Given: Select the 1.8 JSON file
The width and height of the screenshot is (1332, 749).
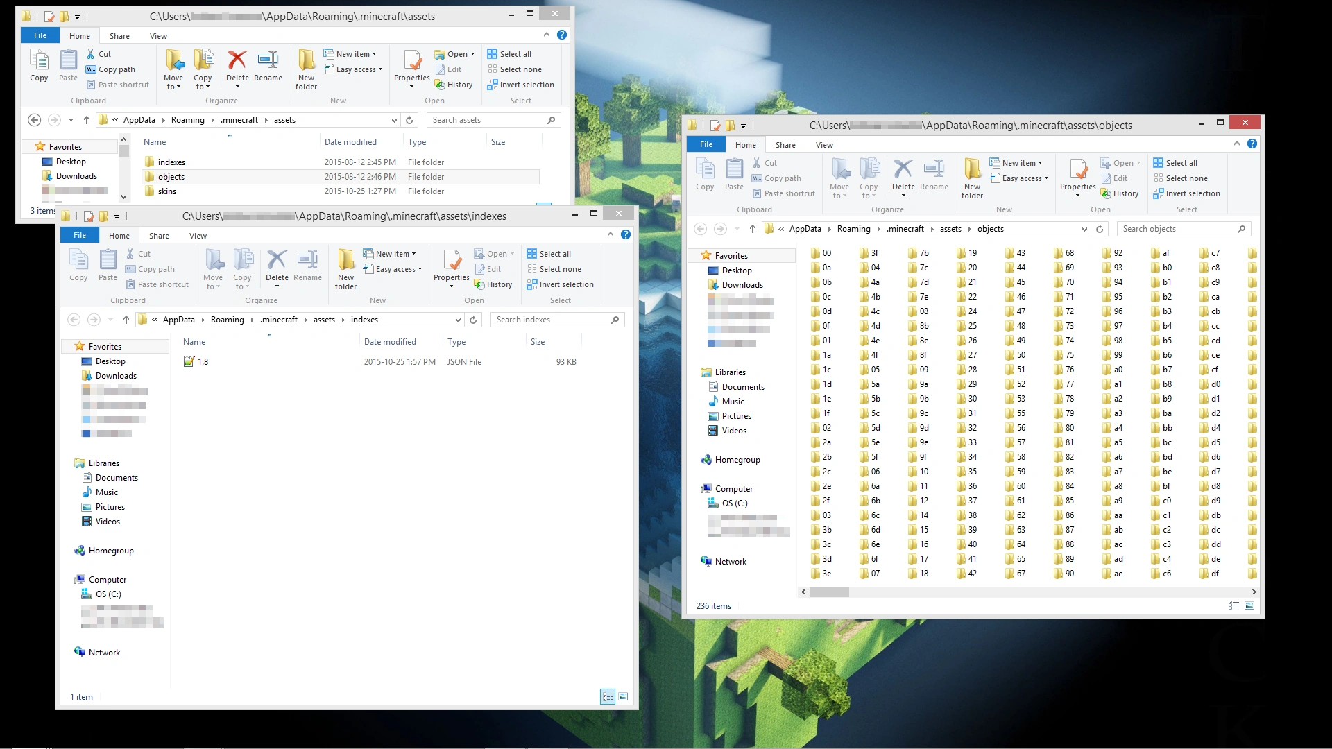Looking at the screenshot, I should [x=203, y=361].
